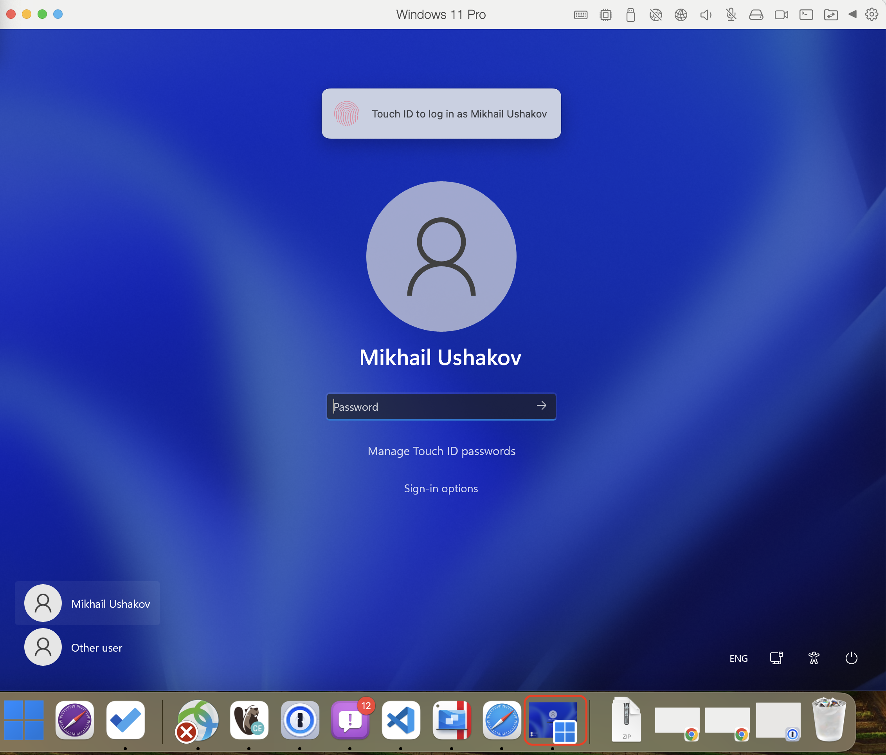
Task: Click the USB device icon
Action: pyautogui.click(x=630, y=15)
